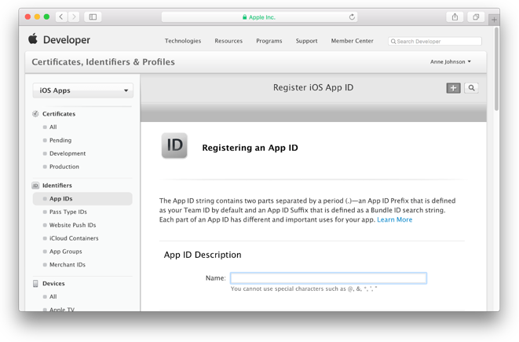The height and width of the screenshot is (342, 519).
Task: Add a new App ID with the plus icon
Action: [454, 88]
